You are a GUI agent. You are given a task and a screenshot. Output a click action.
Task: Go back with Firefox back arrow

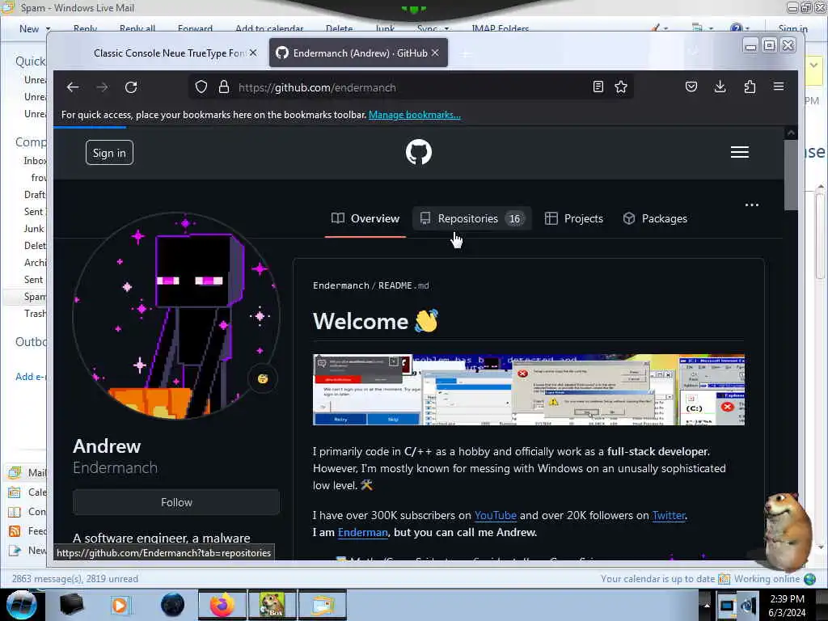pyautogui.click(x=73, y=87)
